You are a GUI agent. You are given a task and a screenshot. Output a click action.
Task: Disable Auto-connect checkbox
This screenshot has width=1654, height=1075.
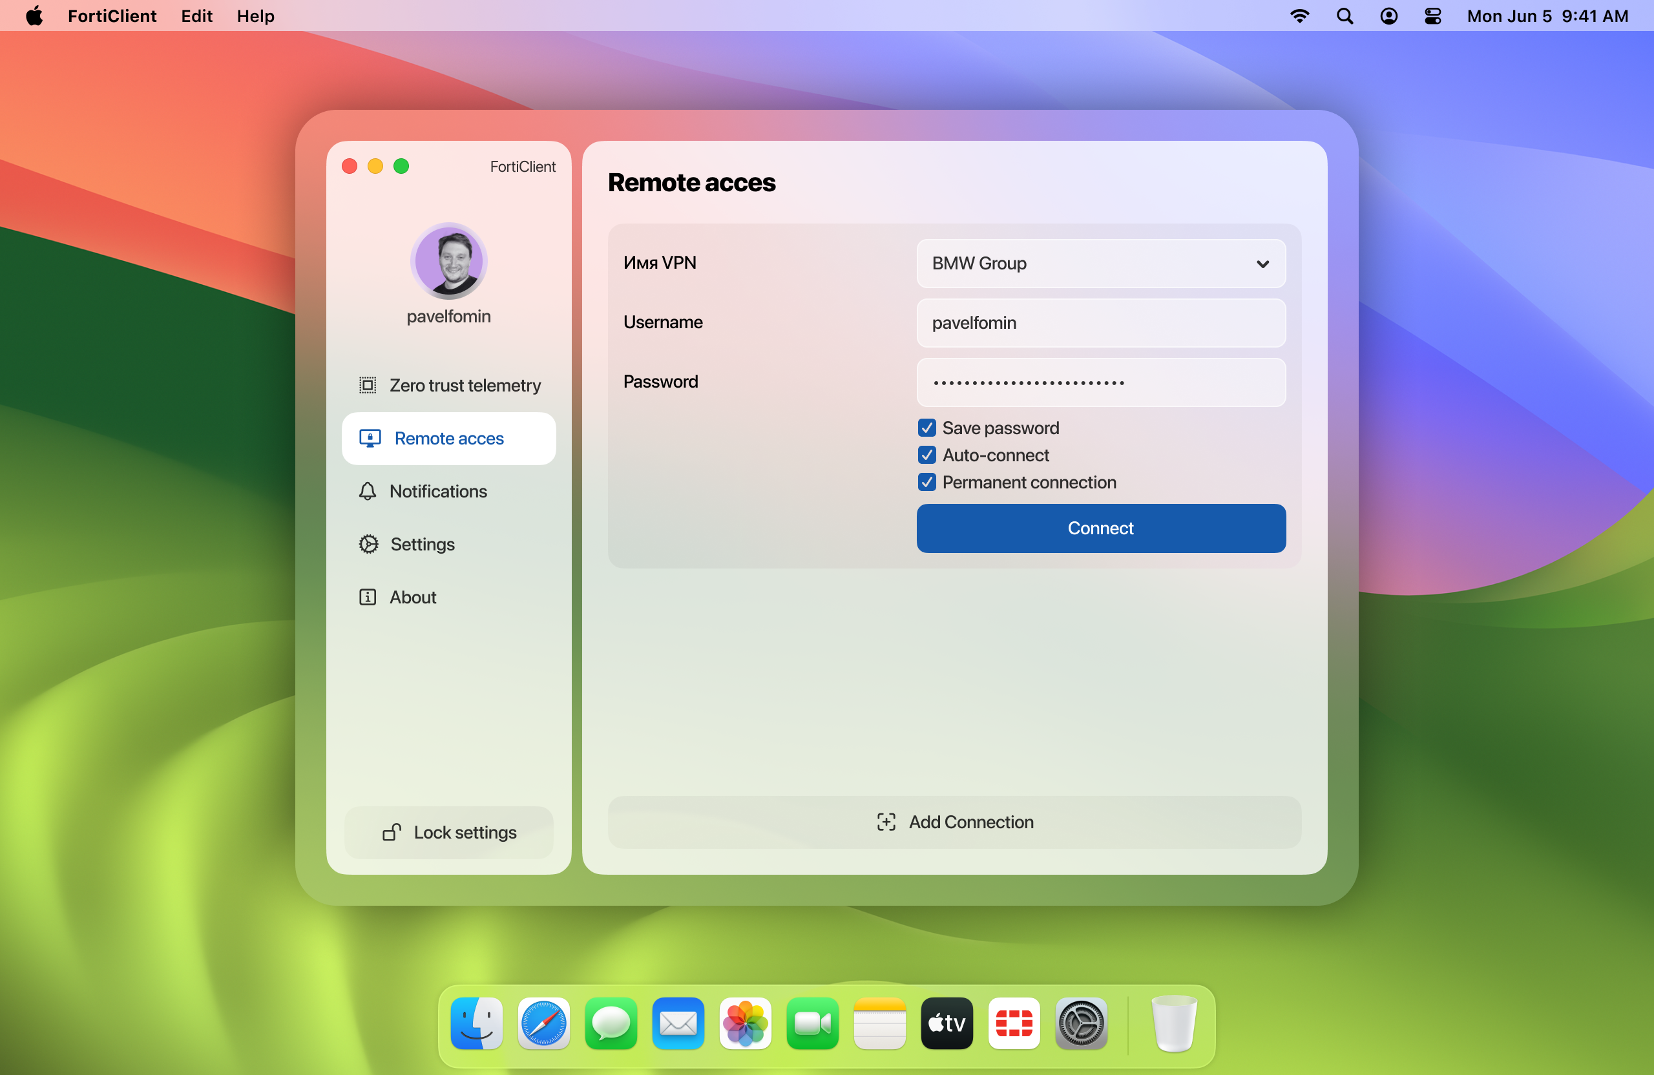pos(926,455)
